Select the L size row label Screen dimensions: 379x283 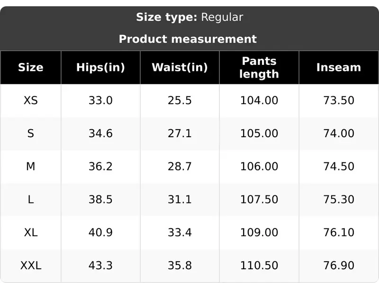coord(31,199)
